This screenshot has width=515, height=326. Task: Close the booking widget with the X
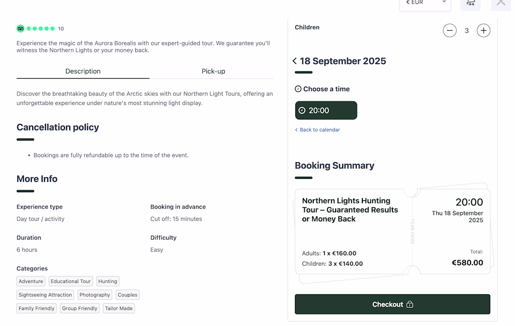tap(500, 3)
